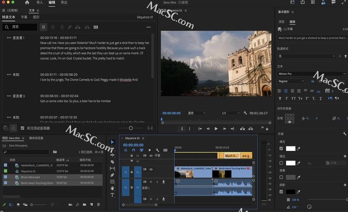Switch to the Browse tab in Essential Graphics
The image size is (348, 212).
[281, 22]
